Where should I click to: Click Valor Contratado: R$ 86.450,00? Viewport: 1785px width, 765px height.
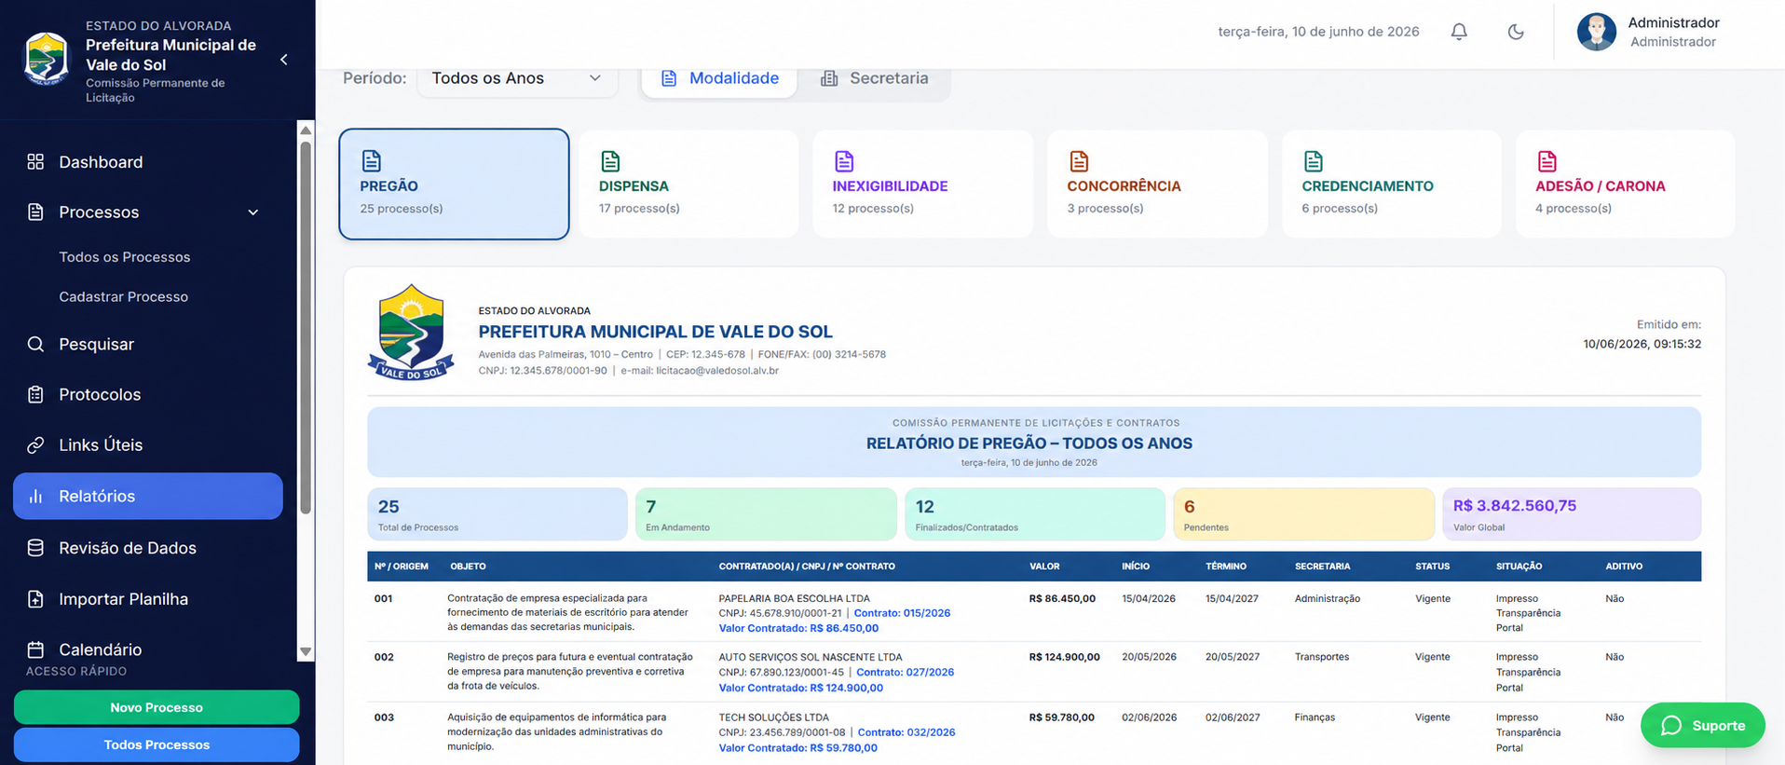pos(798,628)
